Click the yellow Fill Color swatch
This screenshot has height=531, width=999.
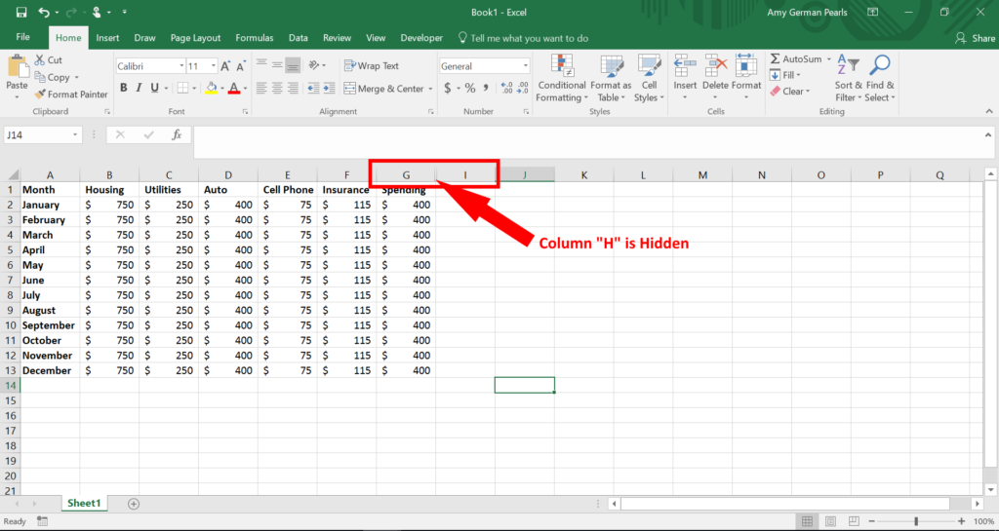click(x=210, y=89)
